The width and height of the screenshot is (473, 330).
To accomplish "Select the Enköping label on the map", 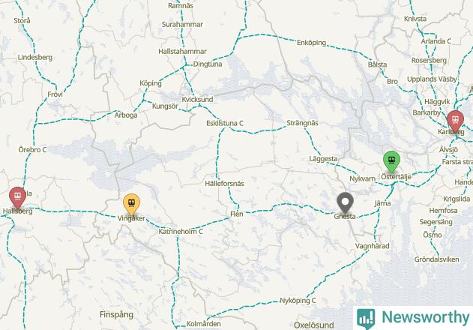I will (x=312, y=43).
